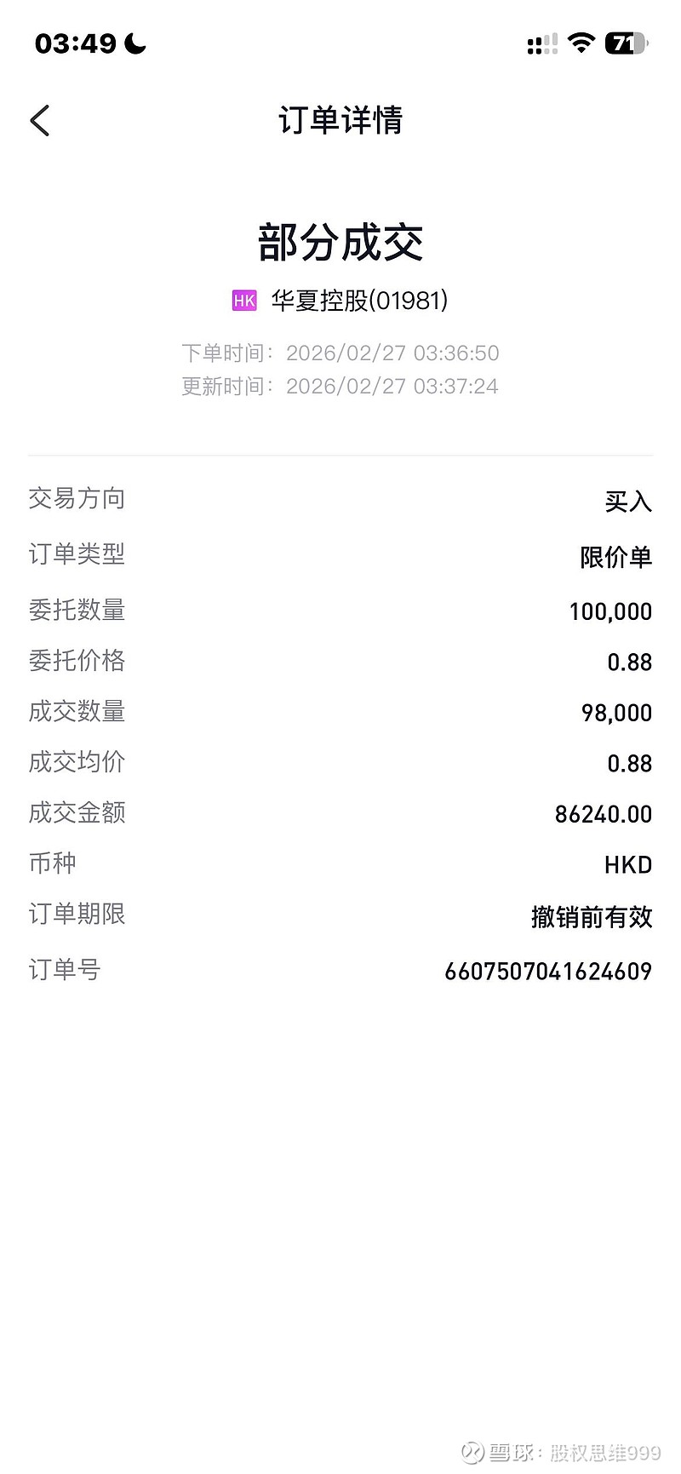The width and height of the screenshot is (681, 1474).
Task: Tap the 限价单 order type value
Action: click(x=615, y=557)
